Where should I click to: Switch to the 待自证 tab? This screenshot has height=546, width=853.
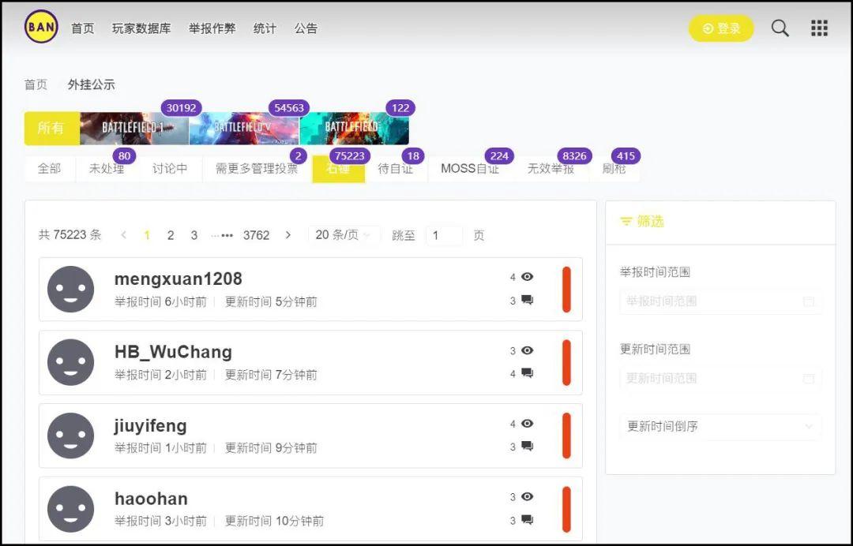(x=396, y=168)
